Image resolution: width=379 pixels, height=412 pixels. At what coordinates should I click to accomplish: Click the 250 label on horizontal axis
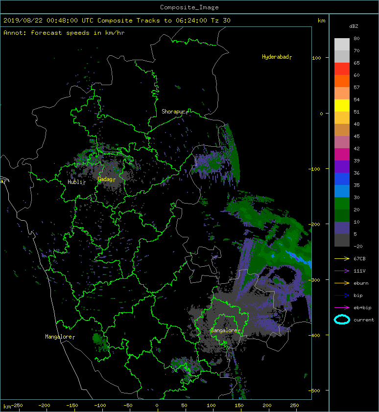pos(294,406)
